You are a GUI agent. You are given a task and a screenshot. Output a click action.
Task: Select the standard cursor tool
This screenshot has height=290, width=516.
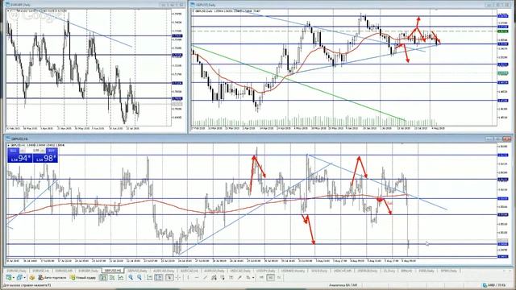(x=169, y=278)
